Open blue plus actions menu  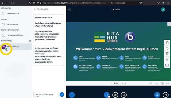click(72, 95)
